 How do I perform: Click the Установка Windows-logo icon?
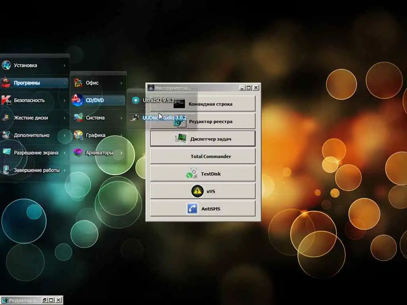tap(6, 66)
